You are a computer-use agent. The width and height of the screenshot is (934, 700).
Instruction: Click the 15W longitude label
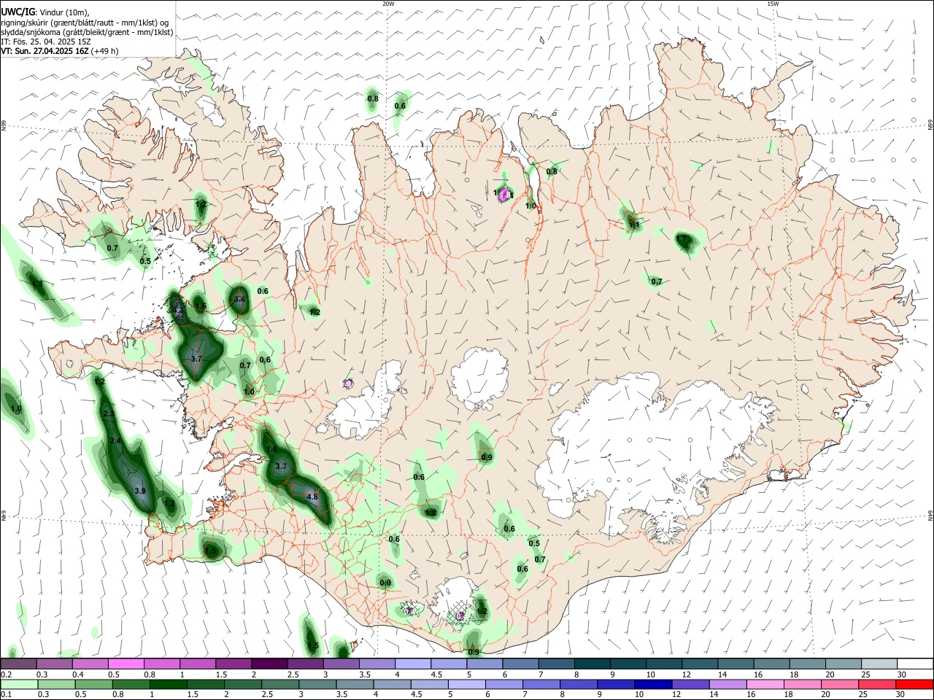click(x=773, y=4)
